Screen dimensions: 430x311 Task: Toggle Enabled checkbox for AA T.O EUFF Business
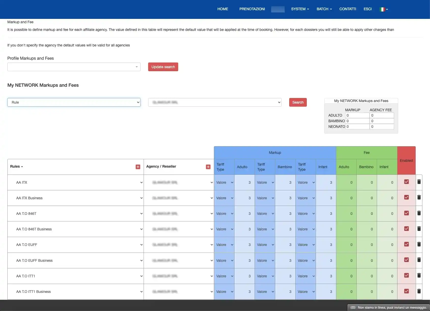pyautogui.click(x=406, y=260)
